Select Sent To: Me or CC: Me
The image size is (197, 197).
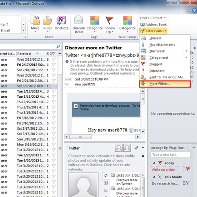(165, 77)
